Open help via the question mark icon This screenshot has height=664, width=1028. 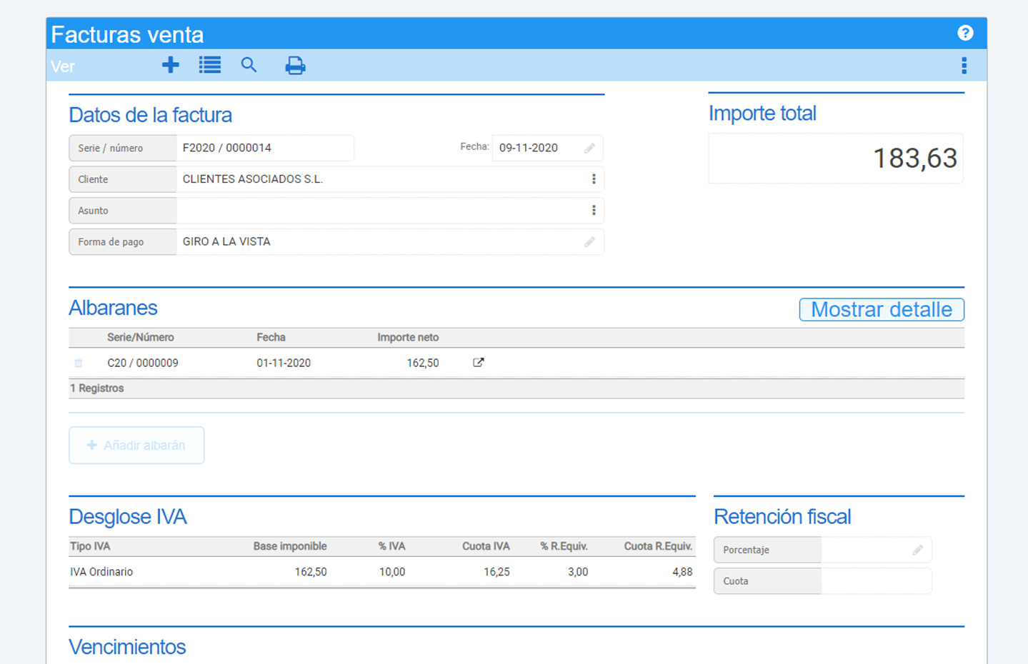coord(964,33)
